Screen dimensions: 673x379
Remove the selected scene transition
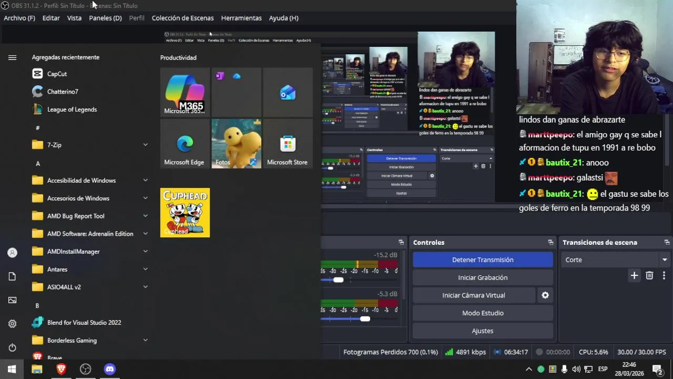tap(649, 275)
